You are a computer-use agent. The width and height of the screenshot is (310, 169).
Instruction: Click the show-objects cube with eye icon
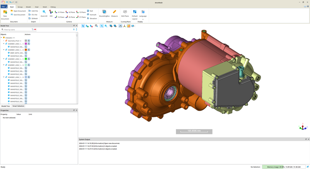click(x=115, y=26)
